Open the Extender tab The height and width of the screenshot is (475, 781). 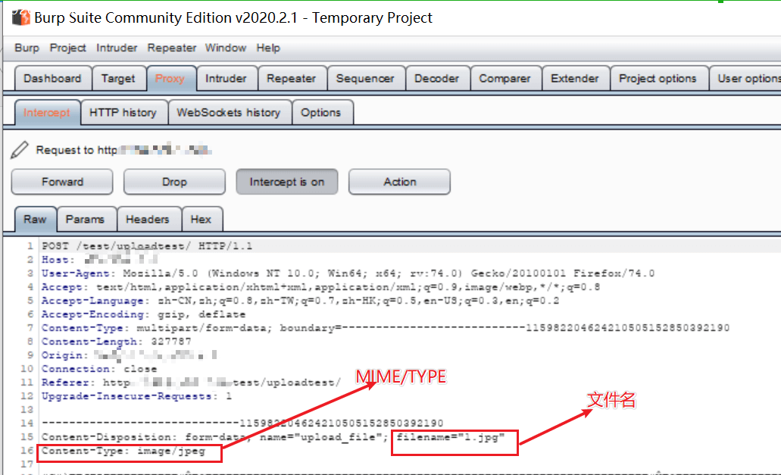pyautogui.click(x=575, y=79)
